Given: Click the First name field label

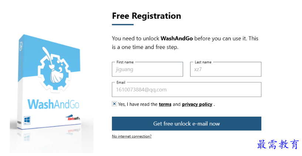Looking at the screenshot, I should pos(125,62).
